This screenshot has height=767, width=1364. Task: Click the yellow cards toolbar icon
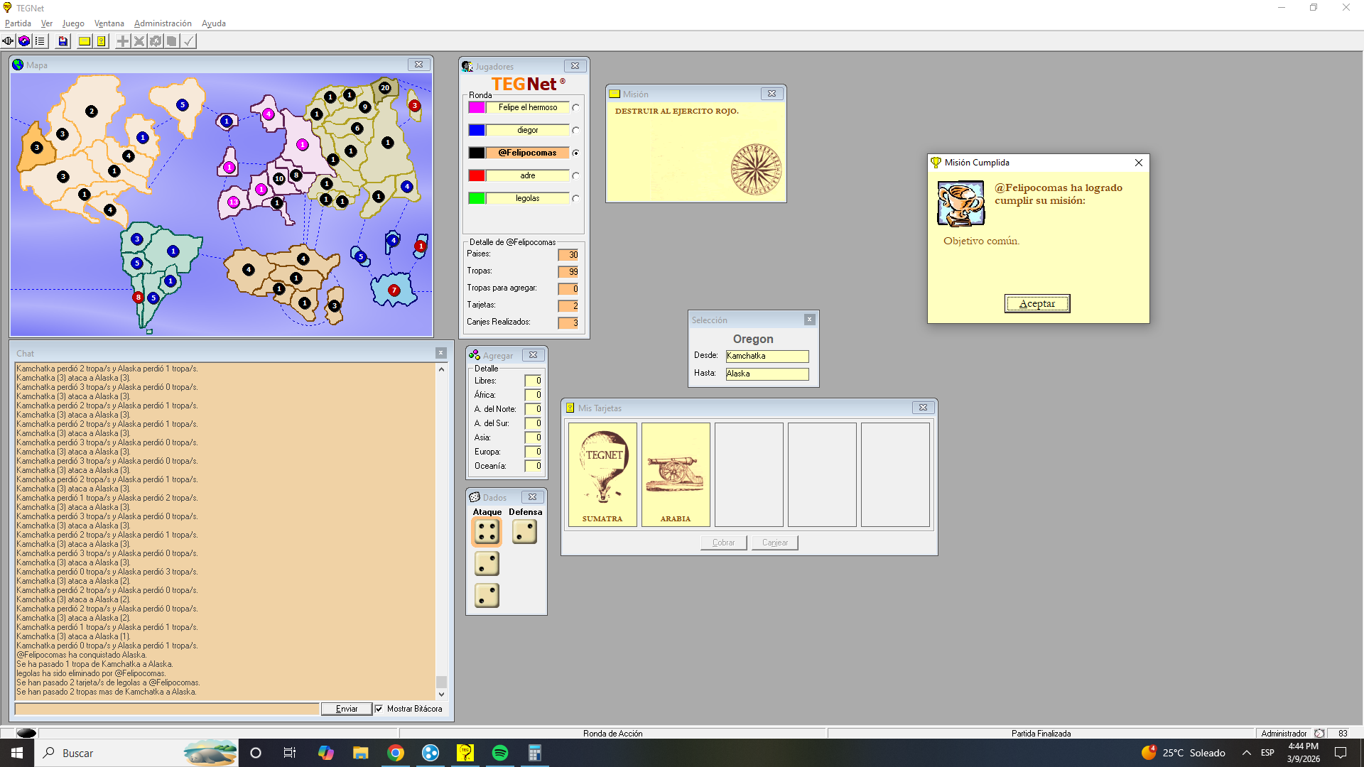[x=102, y=41]
